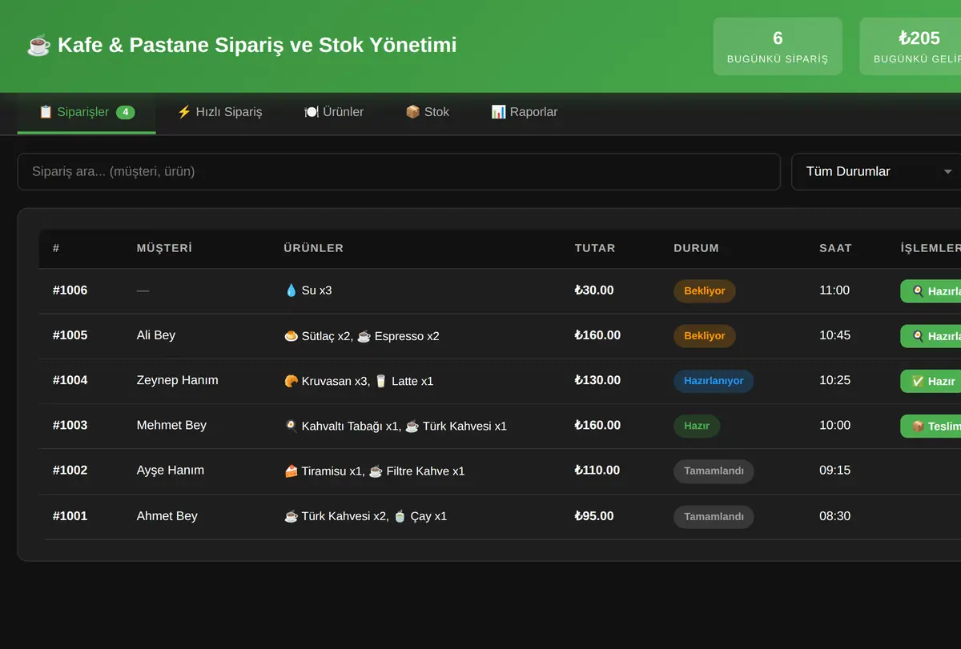Open the Siparişler tab
Viewport: 961px width, 649px height.
tap(86, 112)
